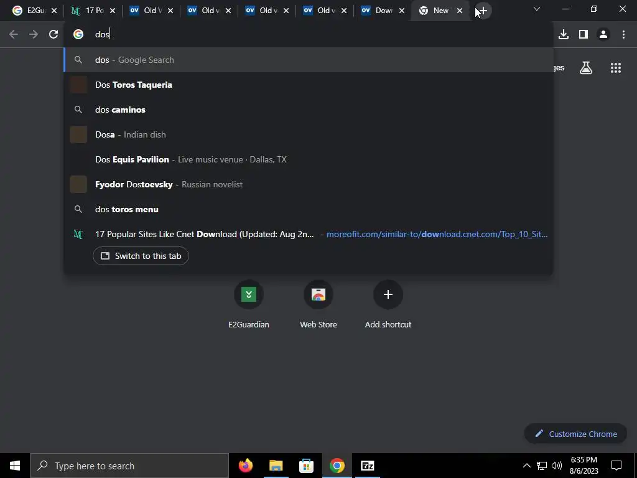Open File Explorer from the taskbar
Image resolution: width=637 pixels, height=478 pixels.
tap(276, 466)
